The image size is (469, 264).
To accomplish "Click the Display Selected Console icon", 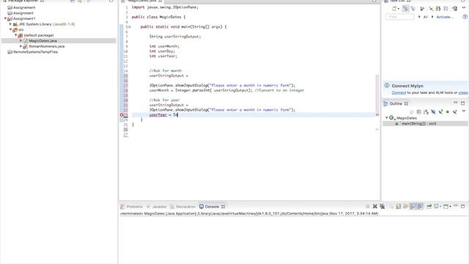I will pos(437,207).
